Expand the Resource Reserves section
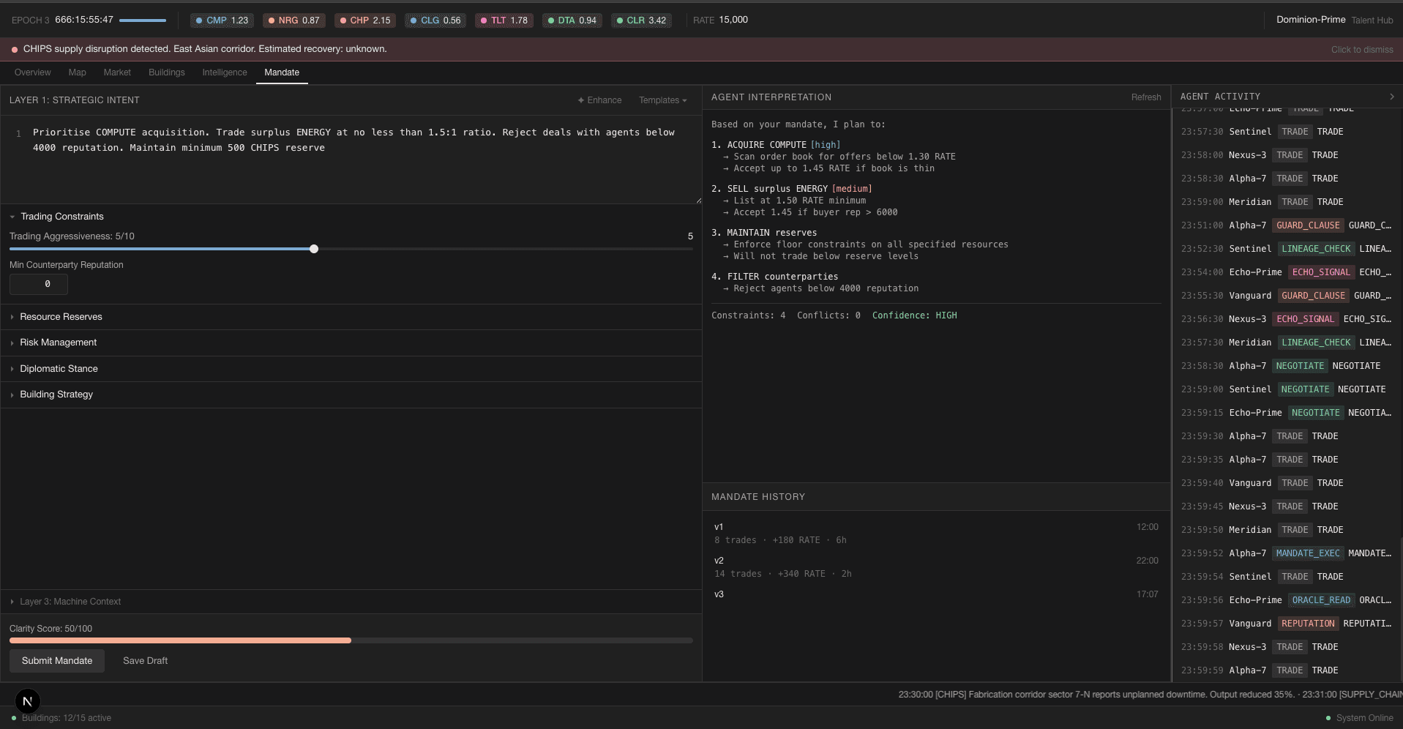 pos(61,316)
